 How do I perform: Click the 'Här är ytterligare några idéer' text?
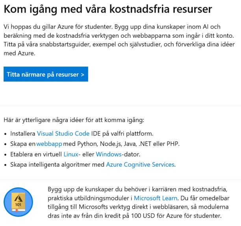(74, 120)
